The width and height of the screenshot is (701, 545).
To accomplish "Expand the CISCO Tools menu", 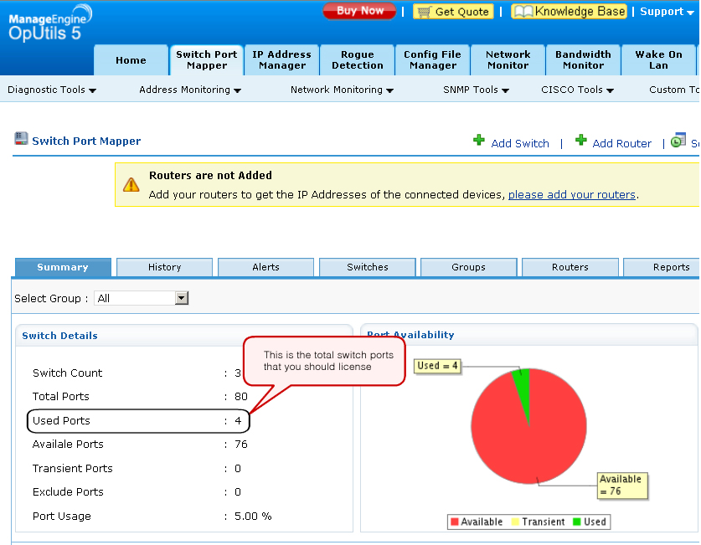I will click(577, 90).
